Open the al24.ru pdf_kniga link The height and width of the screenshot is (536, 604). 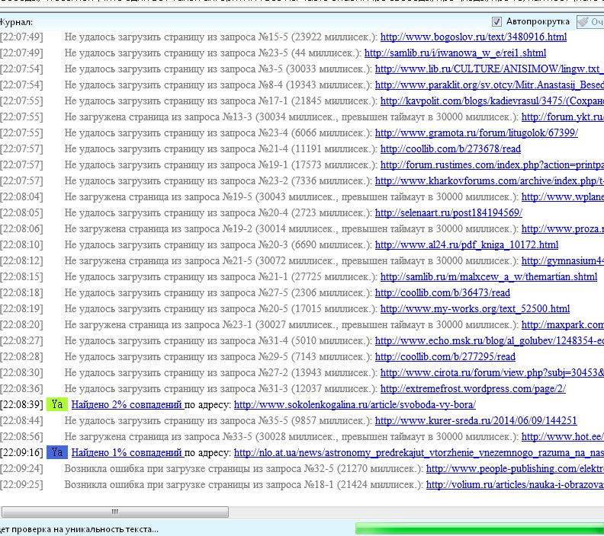(466, 244)
